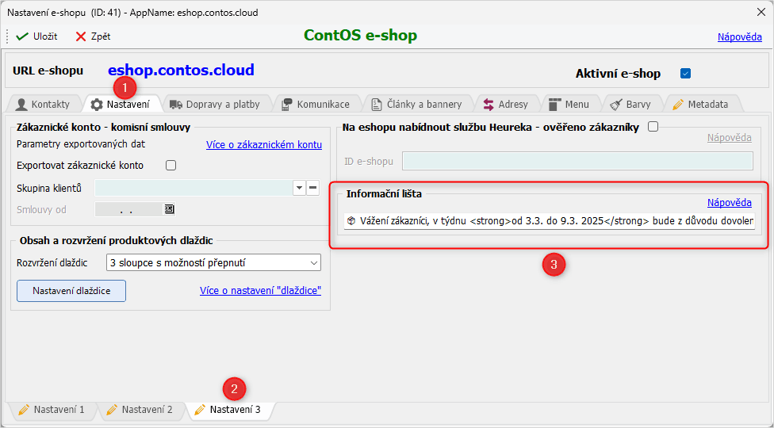Viewport: 774px width, 428px height.
Task: Select Nastavení 3 bottom tab
Action: [228, 409]
